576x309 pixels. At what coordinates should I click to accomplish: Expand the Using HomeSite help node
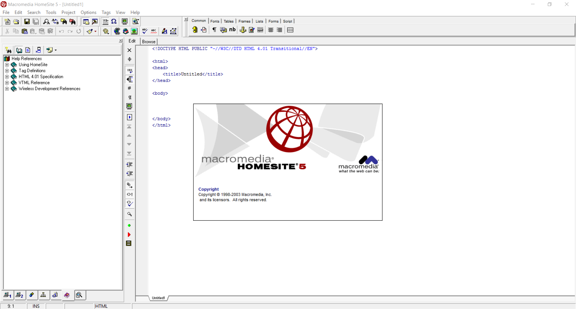pos(7,65)
